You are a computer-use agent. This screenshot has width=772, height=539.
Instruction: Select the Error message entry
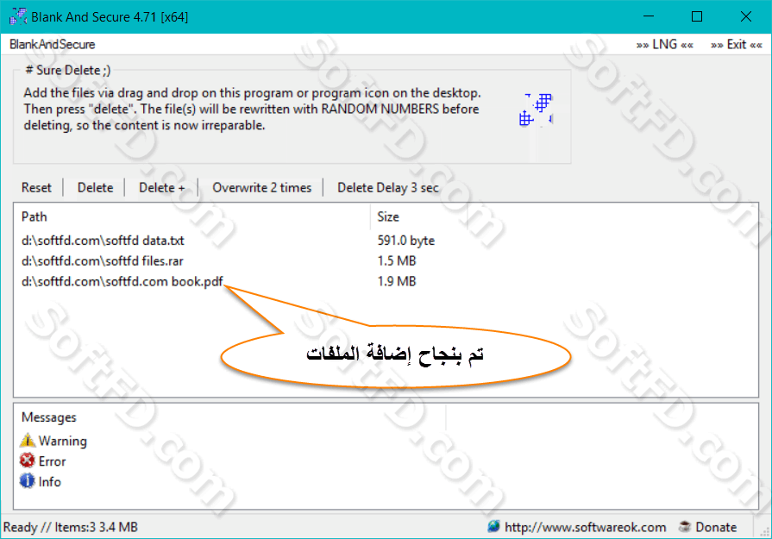(x=53, y=461)
